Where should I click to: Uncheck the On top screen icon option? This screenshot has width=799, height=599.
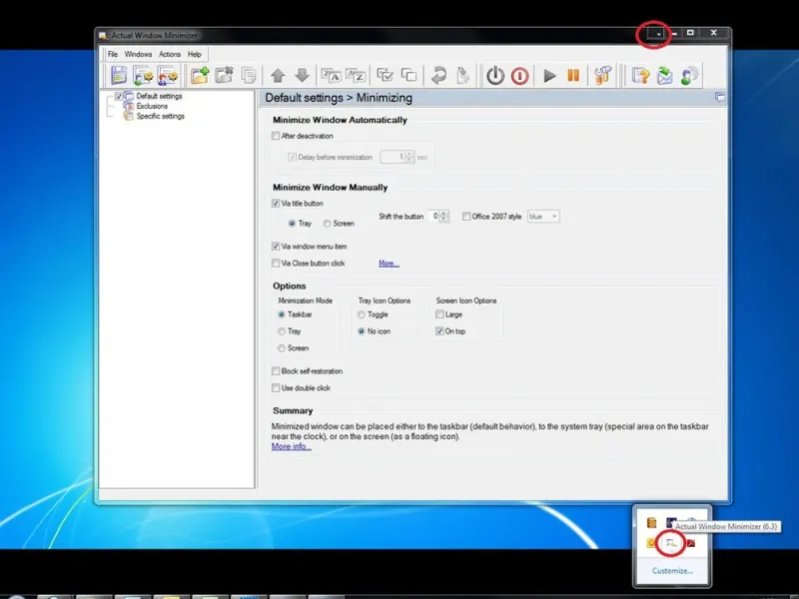[x=439, y=331]
